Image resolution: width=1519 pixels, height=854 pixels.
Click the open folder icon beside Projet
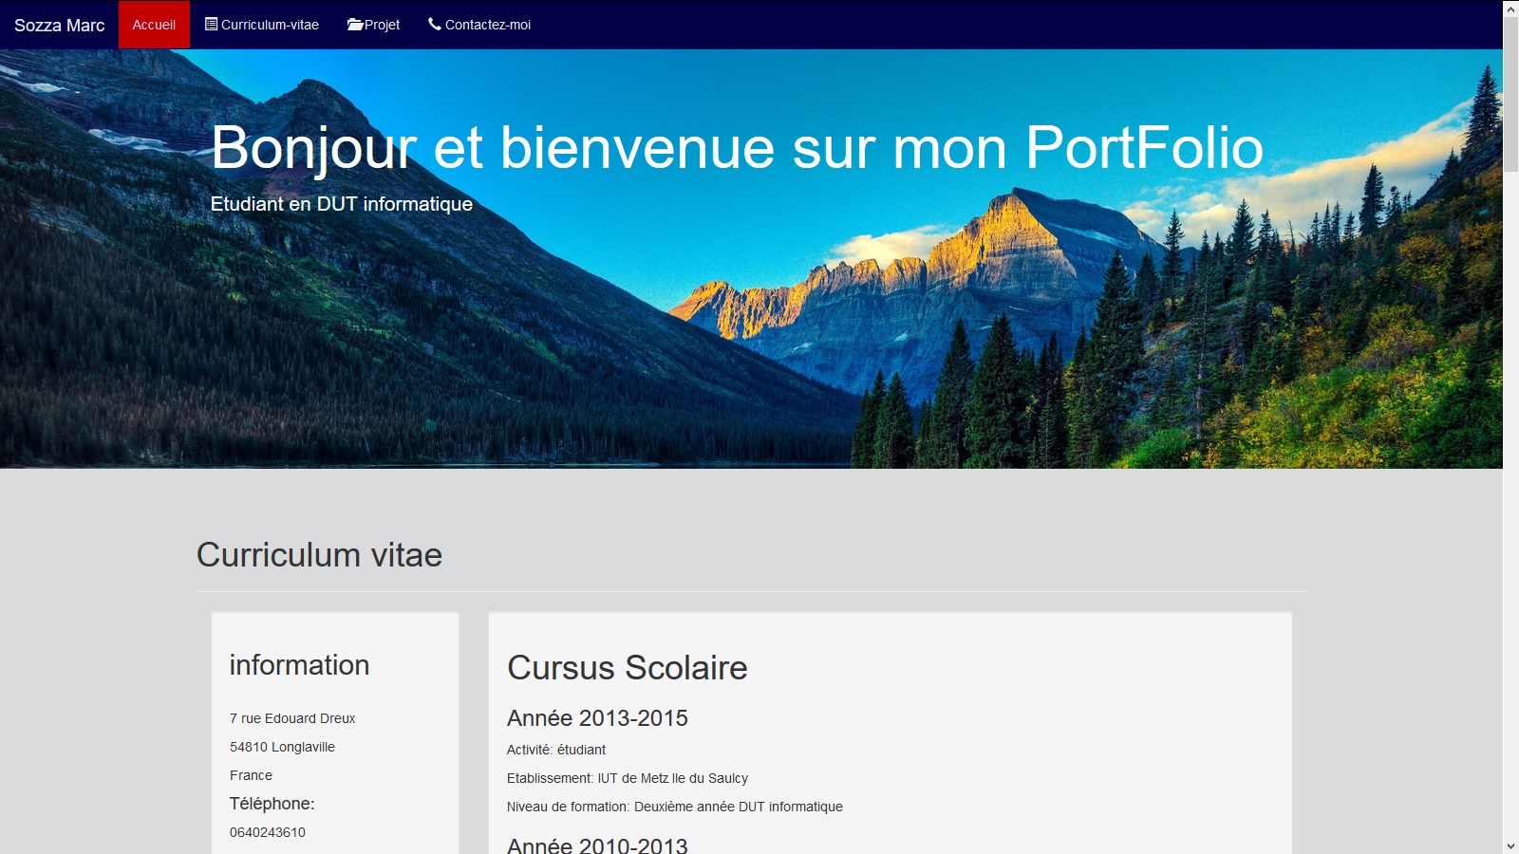[355, 25]
